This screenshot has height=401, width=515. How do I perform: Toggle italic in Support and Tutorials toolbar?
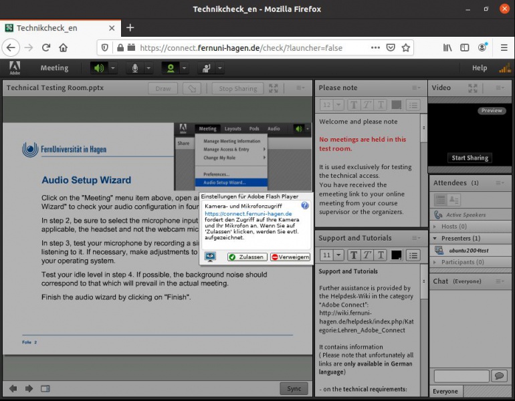[367, 255]
